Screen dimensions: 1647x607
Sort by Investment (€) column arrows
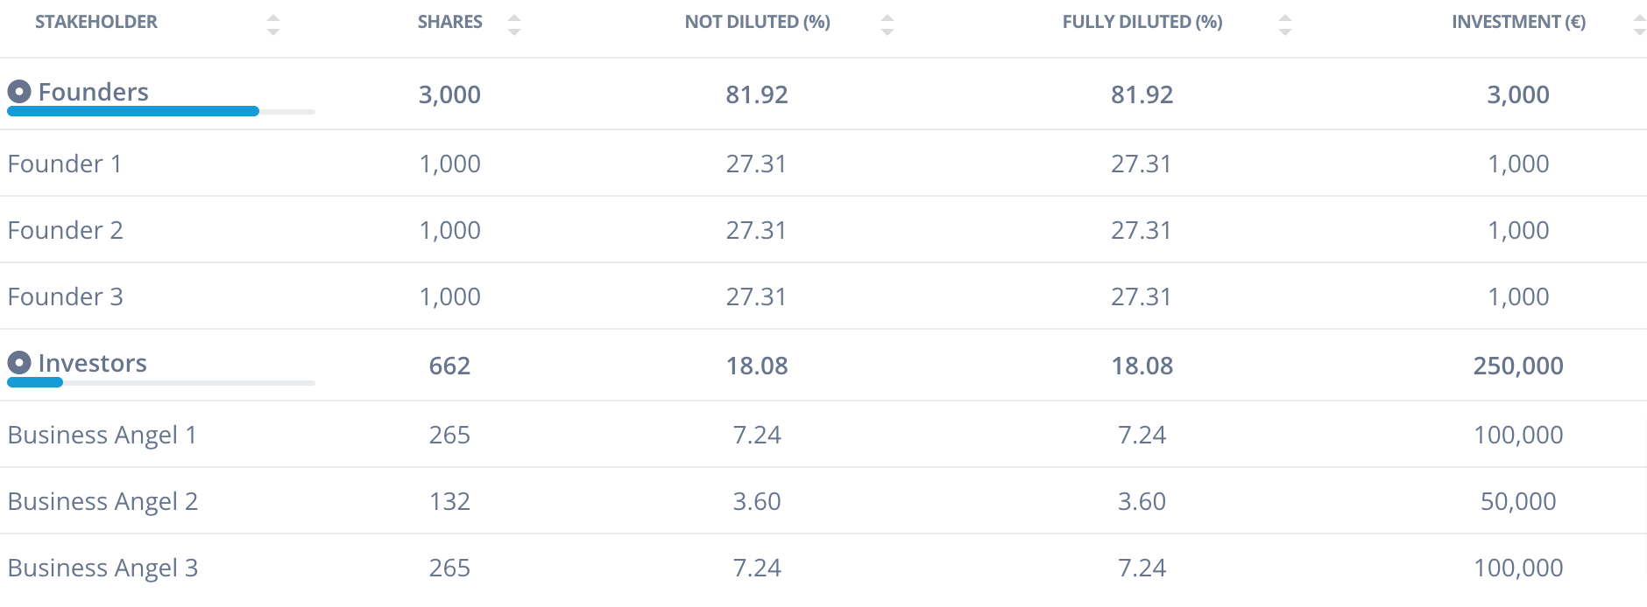tap(1640, 24)
